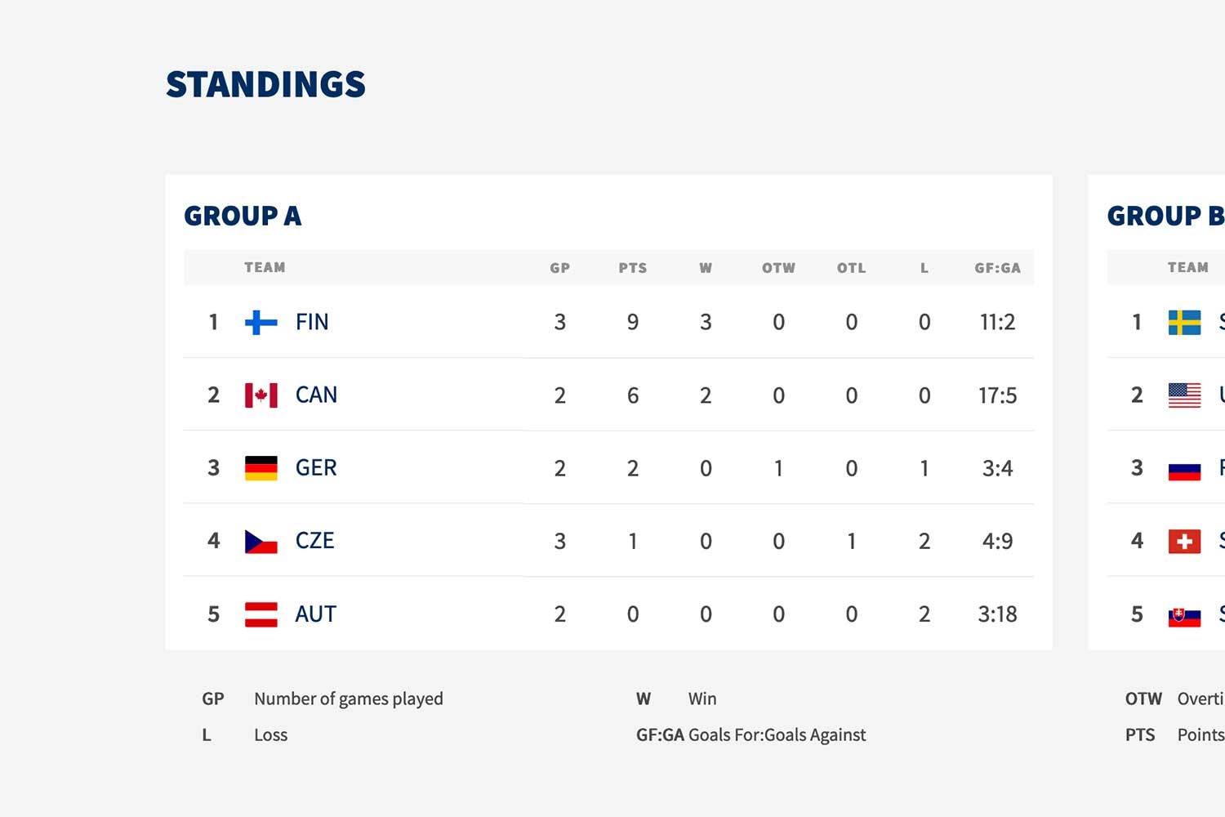Click the Canada flag icon
Screen dimensions: 1225x817
(x=261, y=395)
